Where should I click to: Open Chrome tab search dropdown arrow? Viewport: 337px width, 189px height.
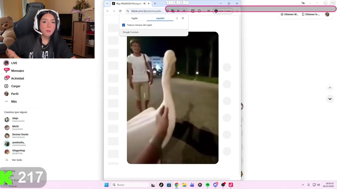(x=107, y=3)
